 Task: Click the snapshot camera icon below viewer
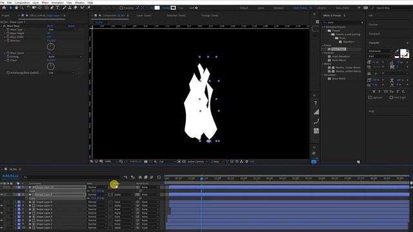point(146,162)
